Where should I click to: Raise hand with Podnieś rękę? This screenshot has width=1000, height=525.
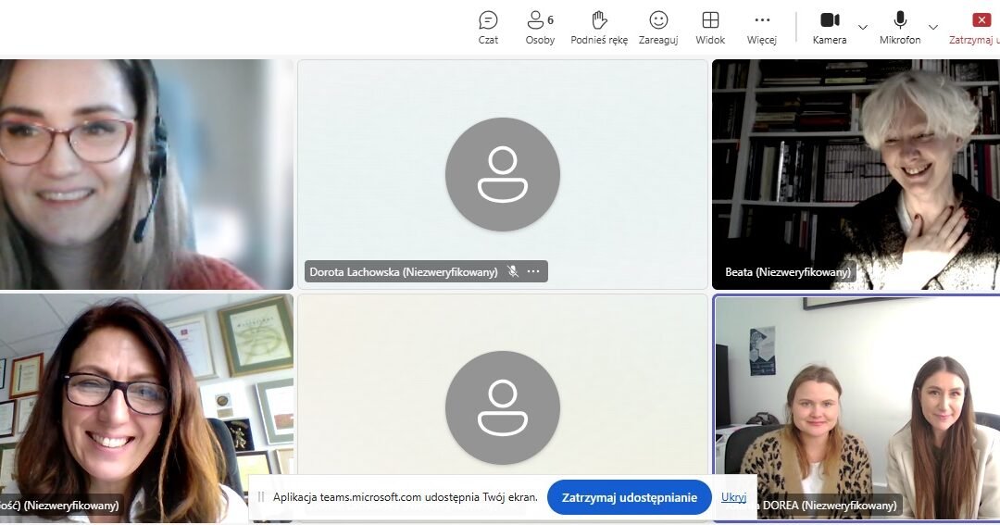pos(599,28)
